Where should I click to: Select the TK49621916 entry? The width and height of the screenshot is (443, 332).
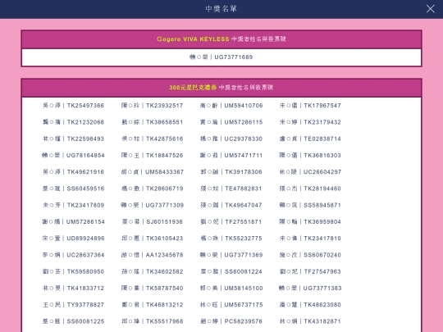pyautogui.click(x=74, y=172)
